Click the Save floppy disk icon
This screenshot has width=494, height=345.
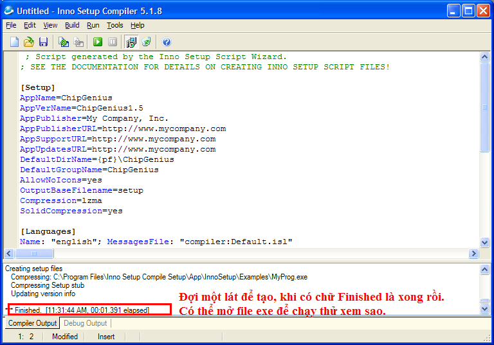pos(43,42)
